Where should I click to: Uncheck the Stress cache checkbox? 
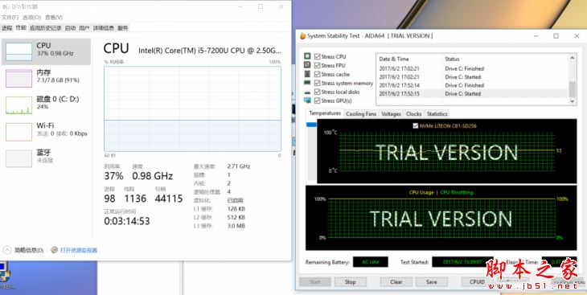tap(318, 75)
